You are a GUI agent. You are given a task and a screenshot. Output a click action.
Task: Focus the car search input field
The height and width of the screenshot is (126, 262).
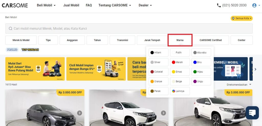pos(129,28)
